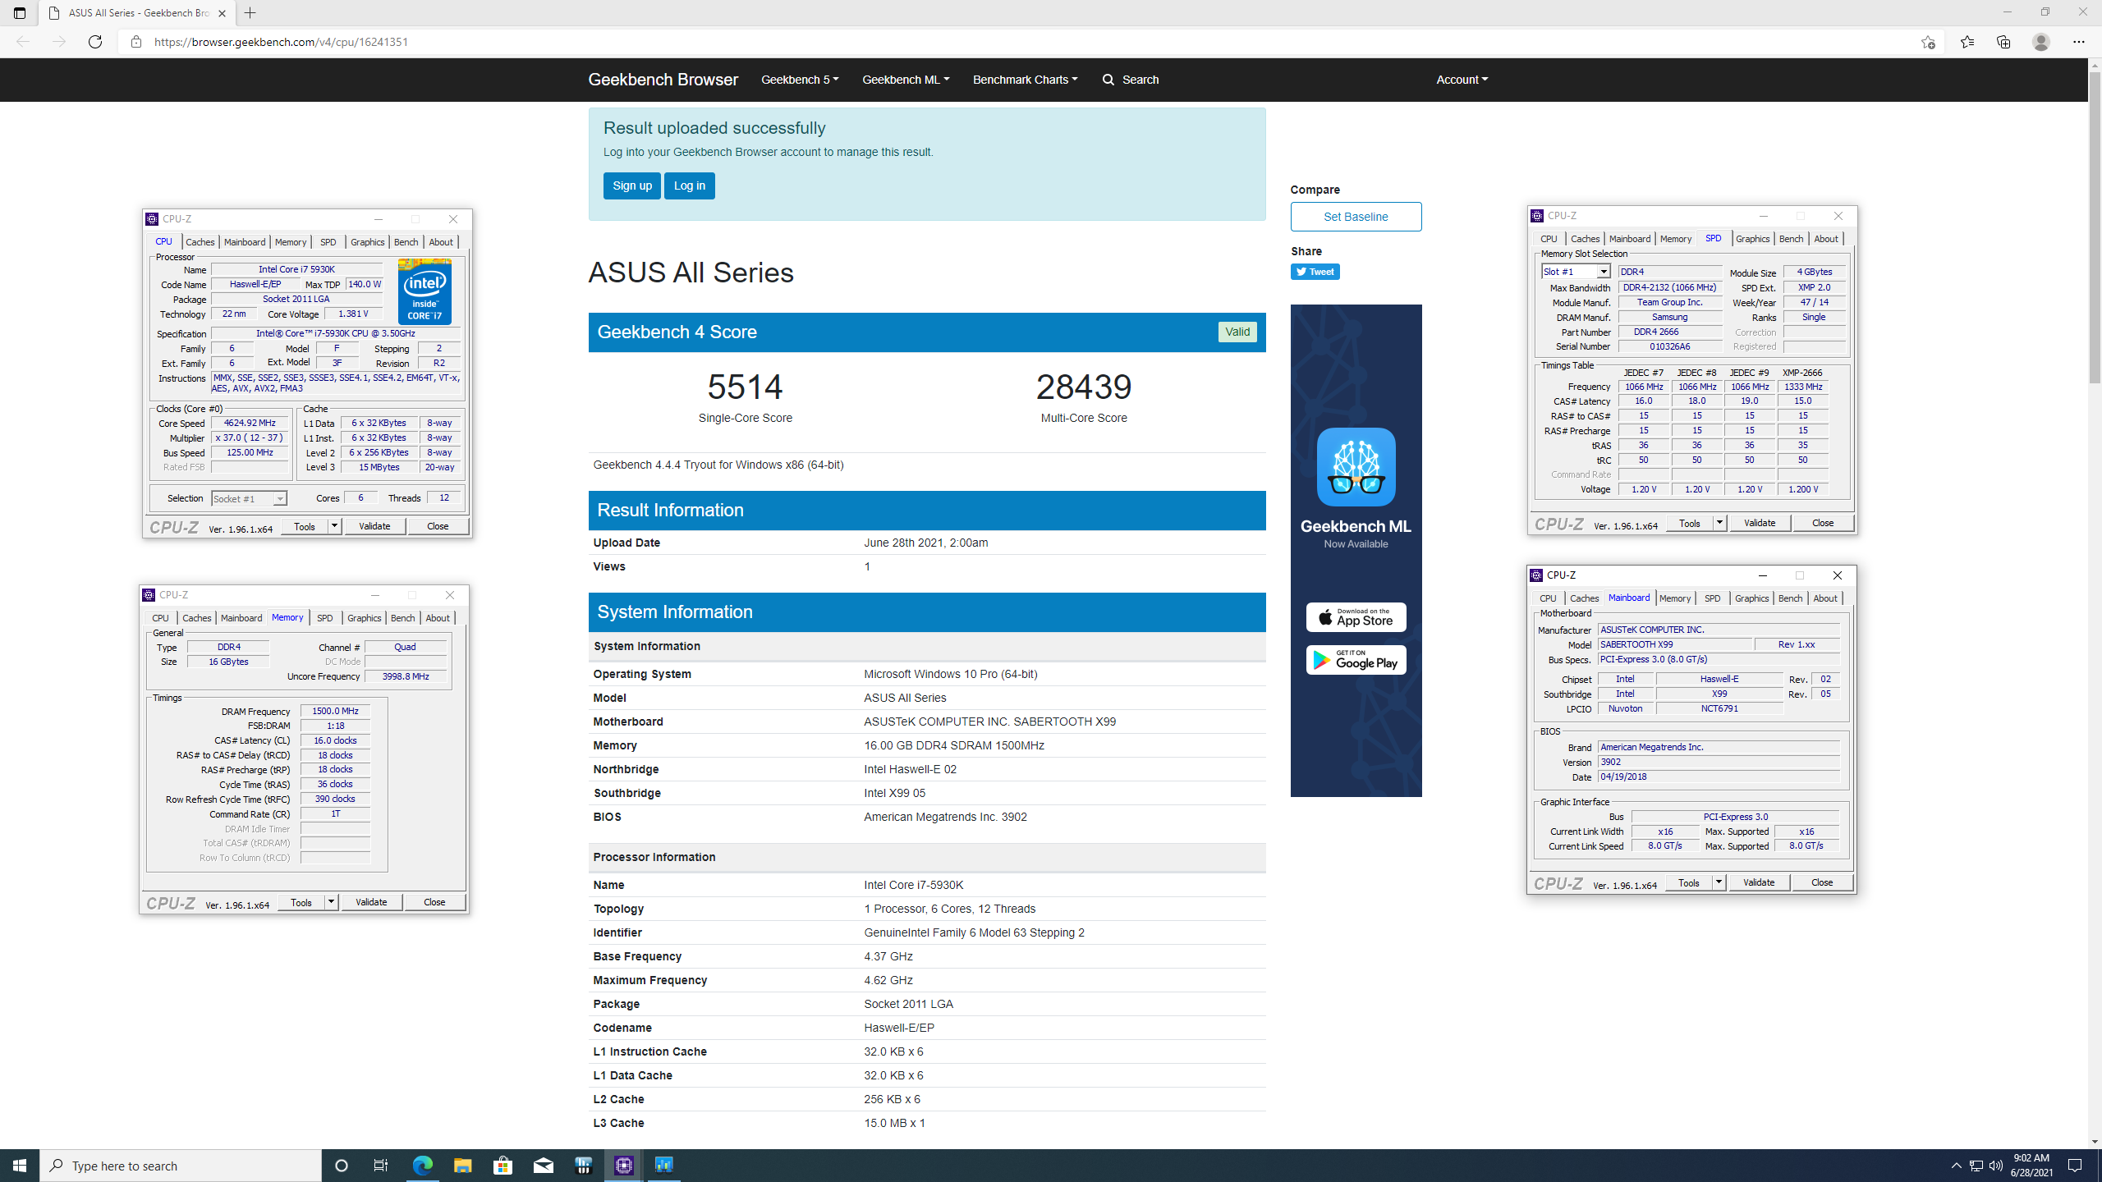Viewport: 2102px width, 1182px height.
Task: Select Memory tab in the Mainboard window
Action: 1674,598
